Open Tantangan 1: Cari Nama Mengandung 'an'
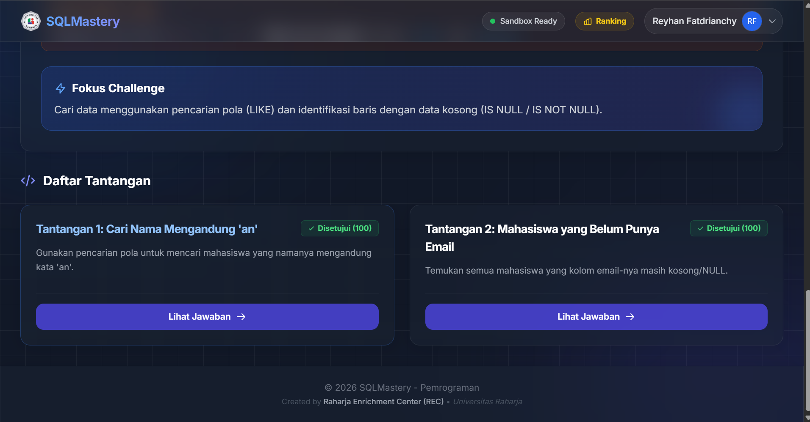The width and height of the screenshot is (810, 422). [x=147, y=229]
